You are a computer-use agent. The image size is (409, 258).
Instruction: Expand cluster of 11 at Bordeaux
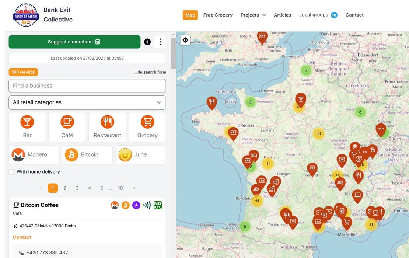tap(257, 201)
